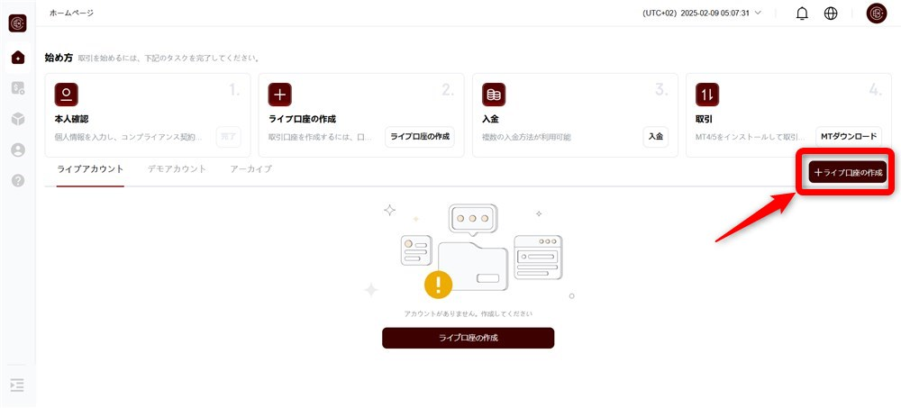901x408 pixels.
Task: Expand the sidebar with the bottom menu icon
Action: coord(18,385)
